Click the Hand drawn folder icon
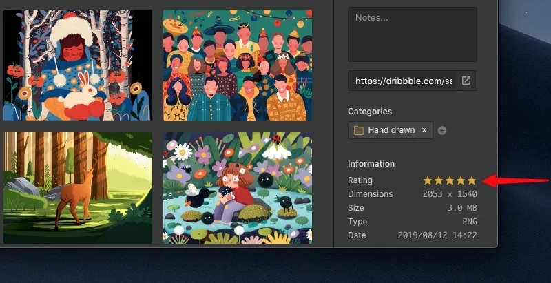The height and width of the screenshot is (283, 551). 358,130
